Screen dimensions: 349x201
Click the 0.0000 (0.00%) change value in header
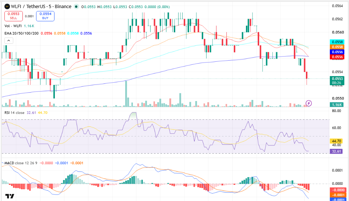tap(157, 7)
